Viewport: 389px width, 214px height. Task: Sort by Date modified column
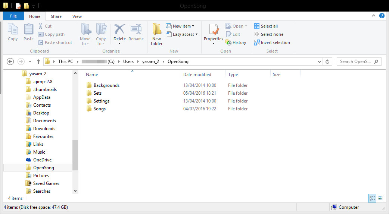[197, 74]
